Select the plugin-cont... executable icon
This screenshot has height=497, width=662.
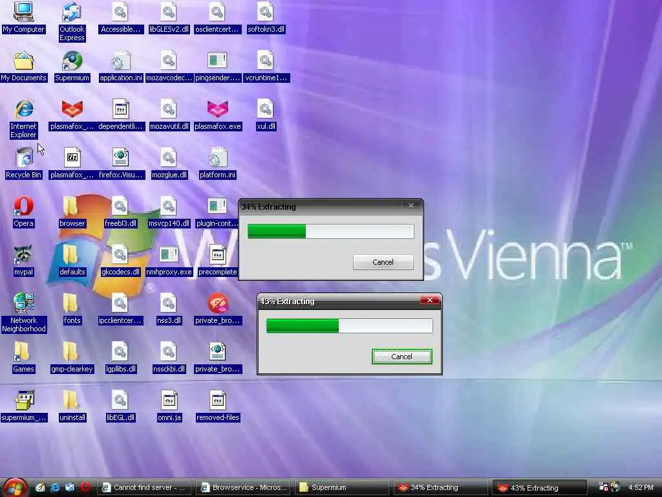(217, 206)
